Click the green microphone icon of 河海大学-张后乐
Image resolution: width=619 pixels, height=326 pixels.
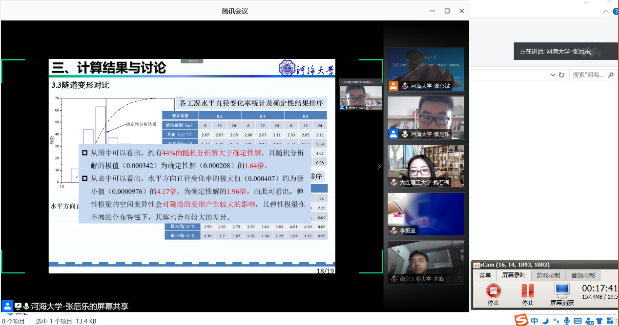coord(405,134)
